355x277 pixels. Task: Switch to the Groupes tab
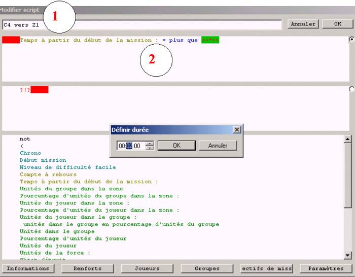[206, 268]
